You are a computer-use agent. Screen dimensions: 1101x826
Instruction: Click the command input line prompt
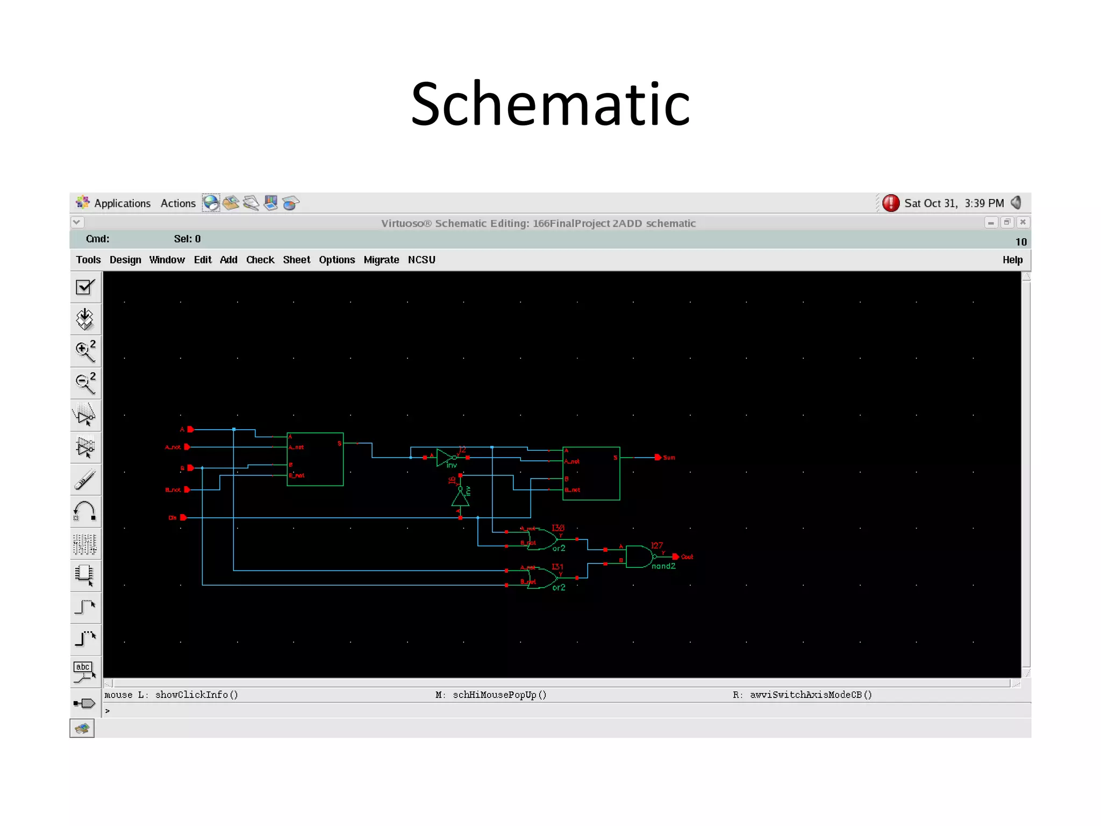[567, 710]
